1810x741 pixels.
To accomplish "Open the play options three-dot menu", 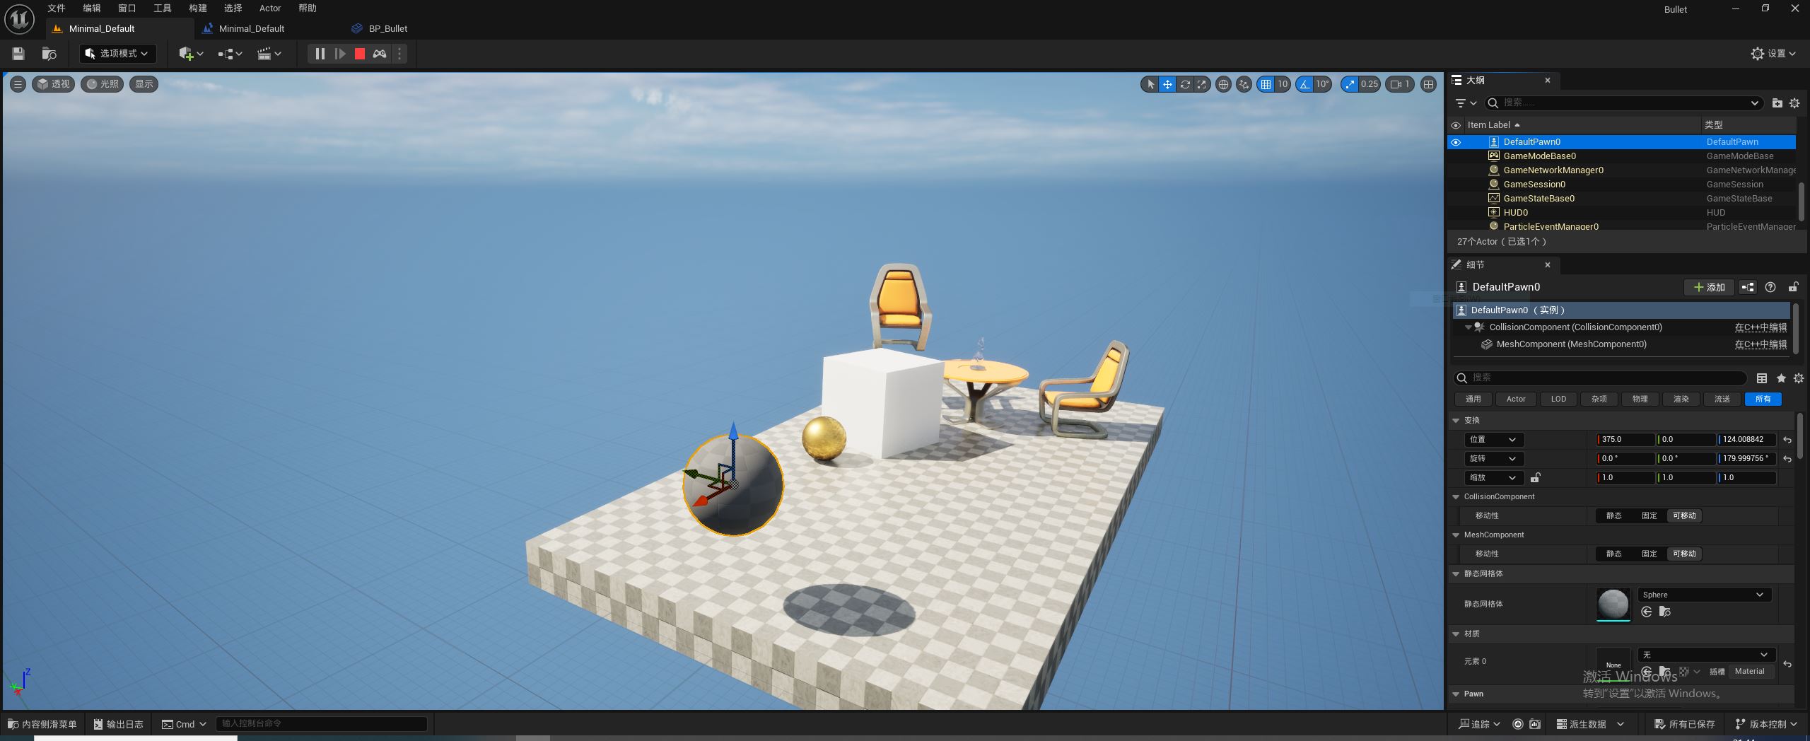I will click(x=399, y=54).
